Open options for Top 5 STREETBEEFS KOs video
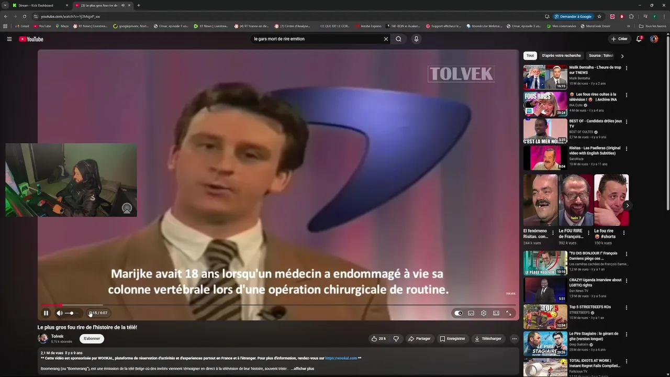 click(627, 307)
